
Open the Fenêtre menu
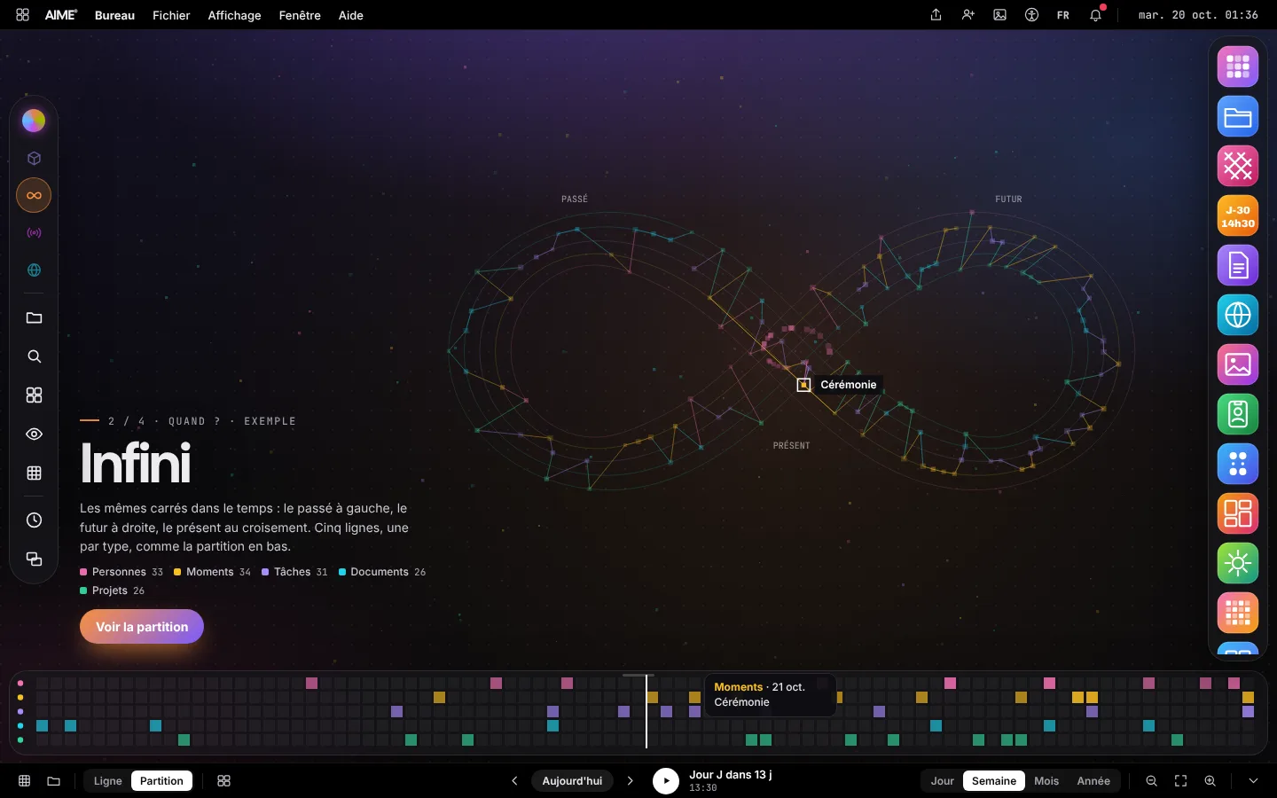click(x=300, y=15)
